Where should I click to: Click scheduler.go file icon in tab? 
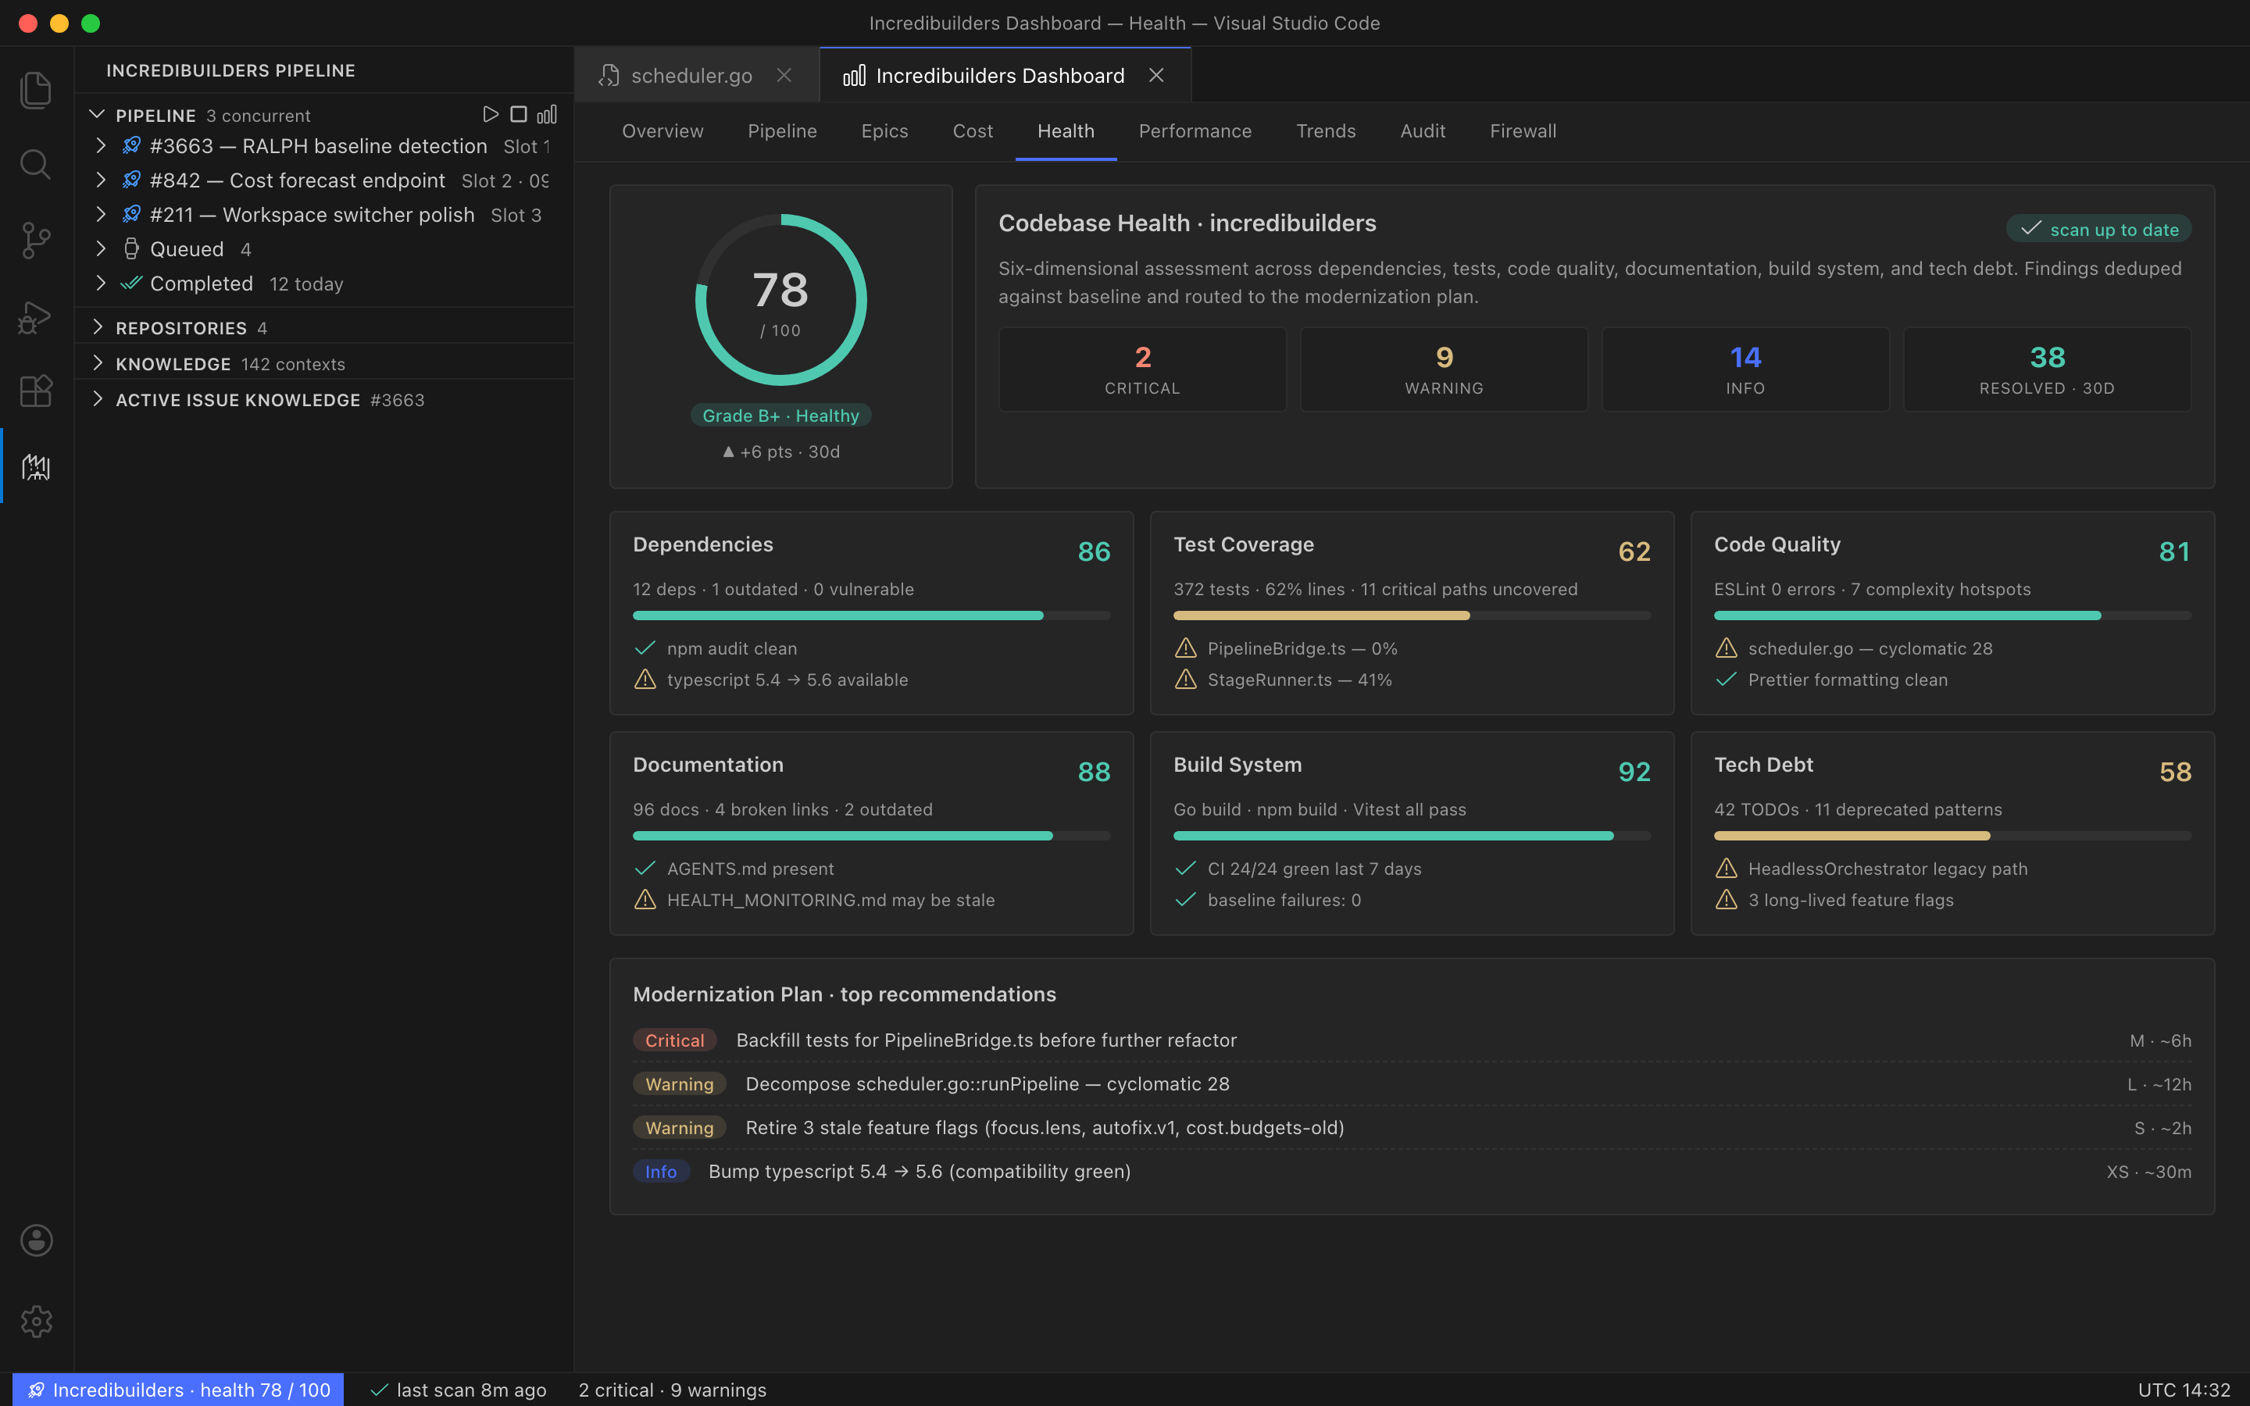tap(609, 75)
